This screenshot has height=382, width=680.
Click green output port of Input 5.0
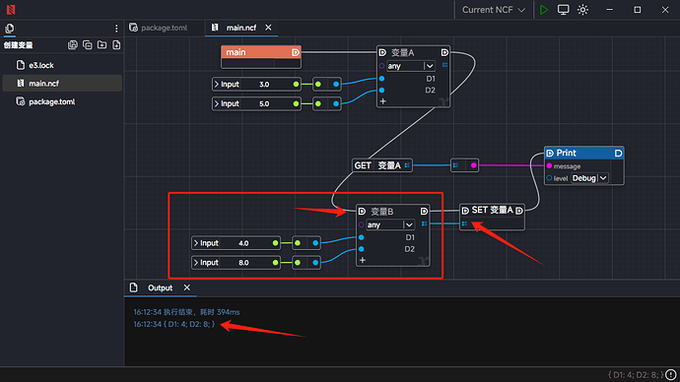(296, 103)
